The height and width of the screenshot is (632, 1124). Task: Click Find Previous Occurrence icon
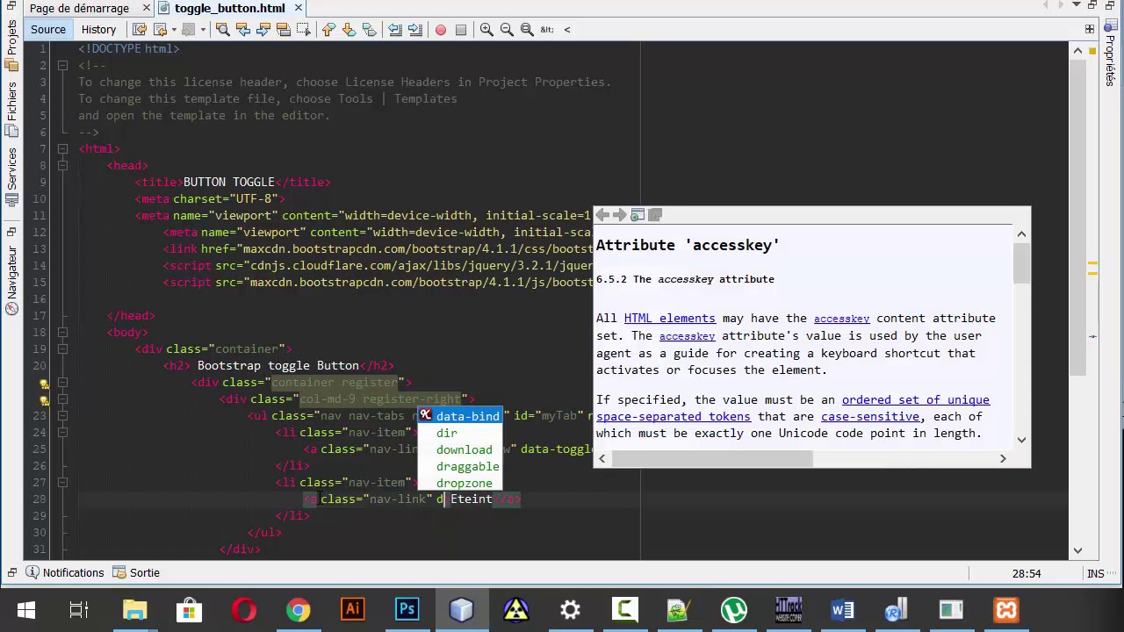[243, 29]
